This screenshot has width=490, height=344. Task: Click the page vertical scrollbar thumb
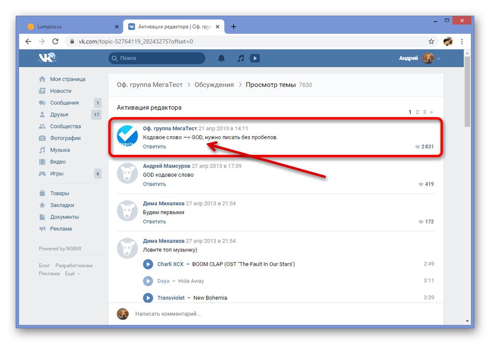click(467, 91)
